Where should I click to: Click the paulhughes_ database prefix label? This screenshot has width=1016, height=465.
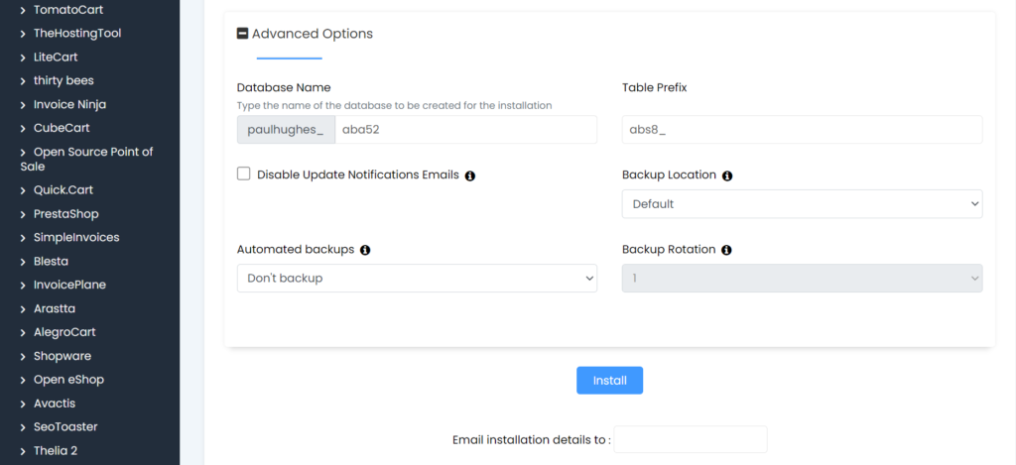tap(286, 130)
